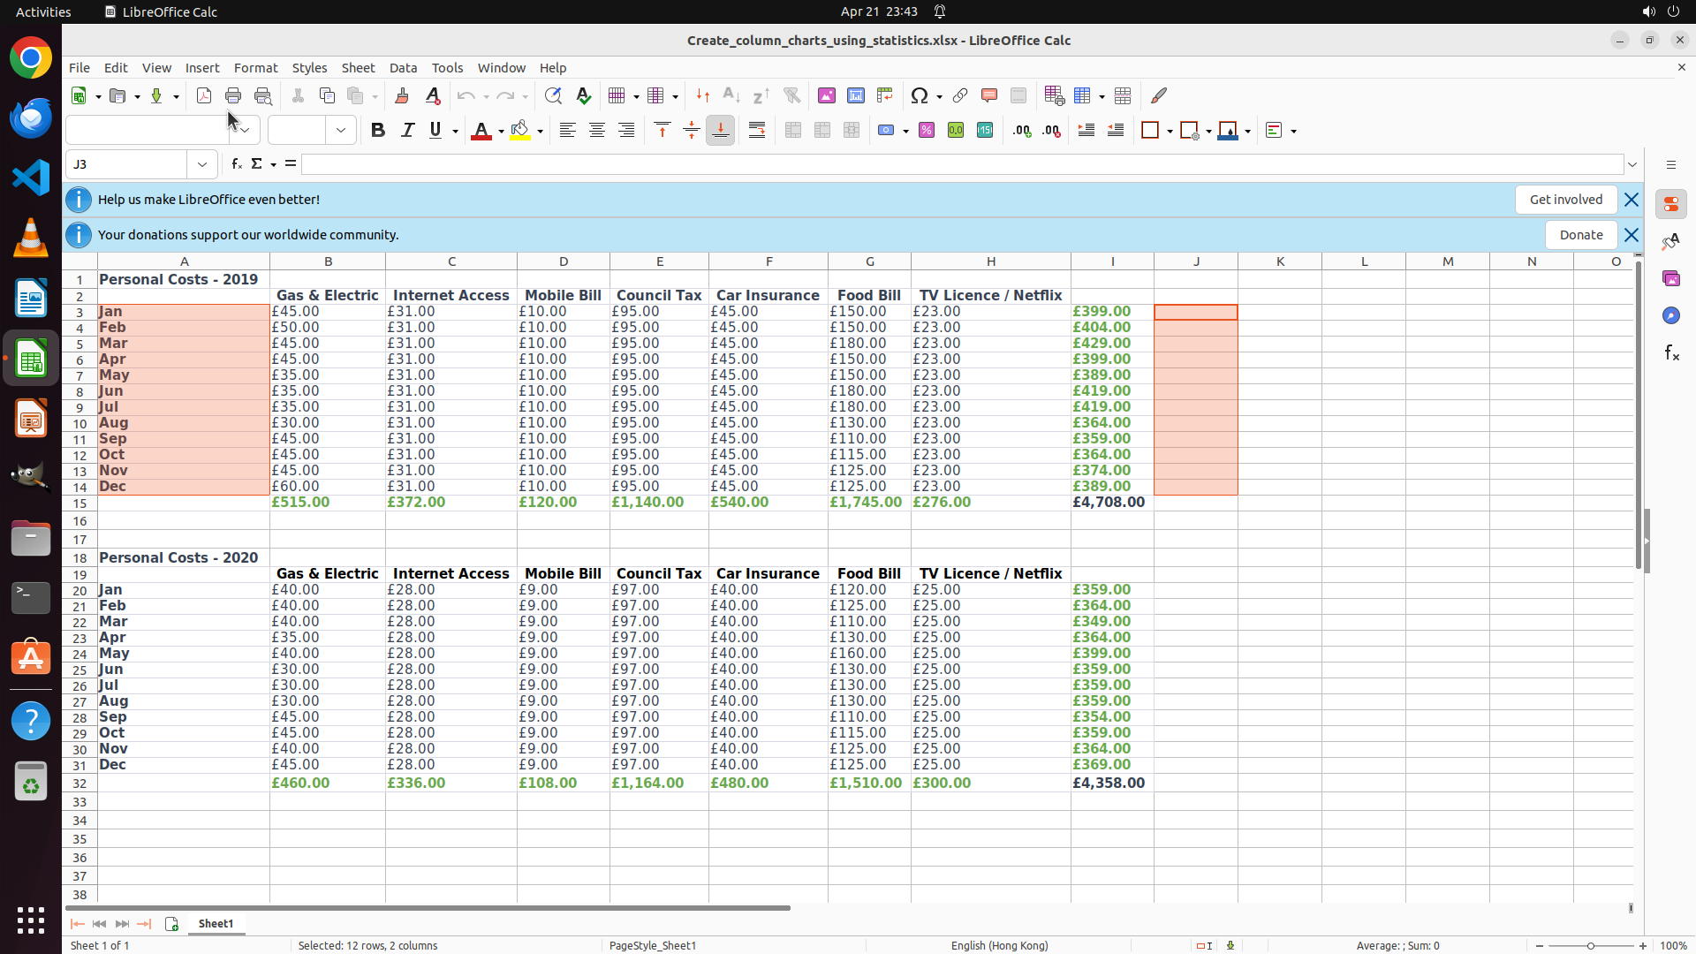The height and width of the screenshot is (954, 1696).
Task: Click the Clone Formatting paintbrush icon
Action: point(402,95)
